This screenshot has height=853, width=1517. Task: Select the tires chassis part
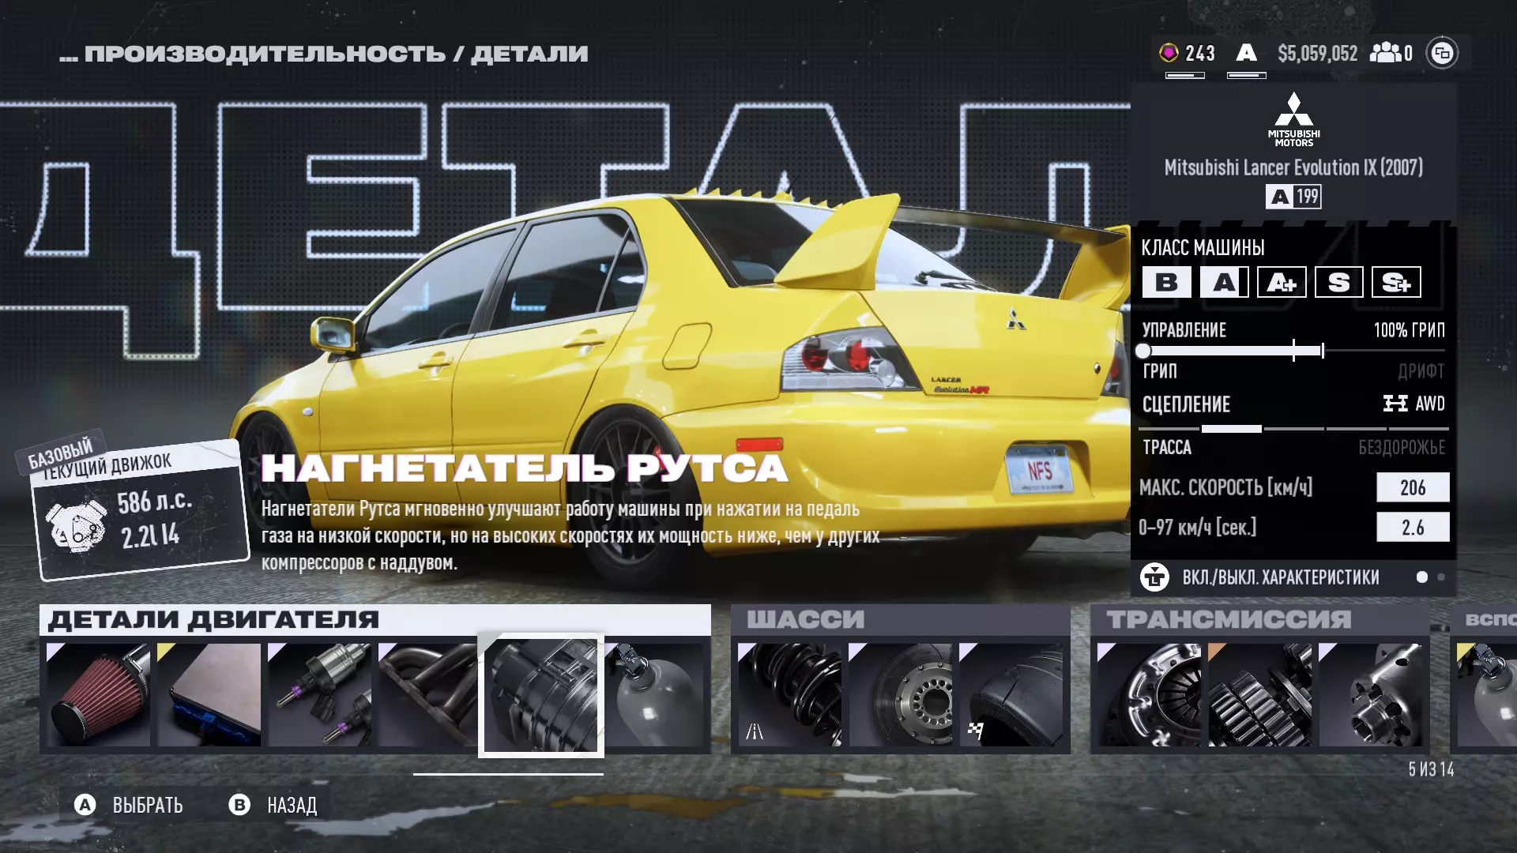click(x=1010, y=694)
